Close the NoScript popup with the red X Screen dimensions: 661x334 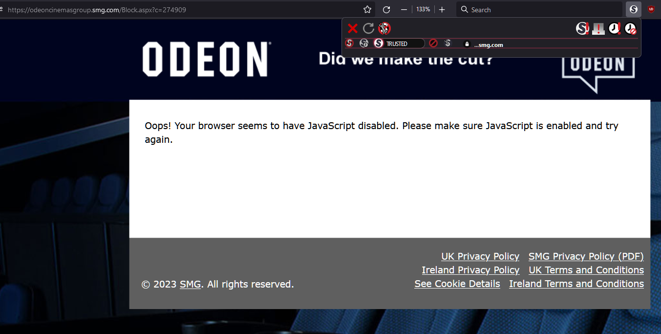(353, 28)
